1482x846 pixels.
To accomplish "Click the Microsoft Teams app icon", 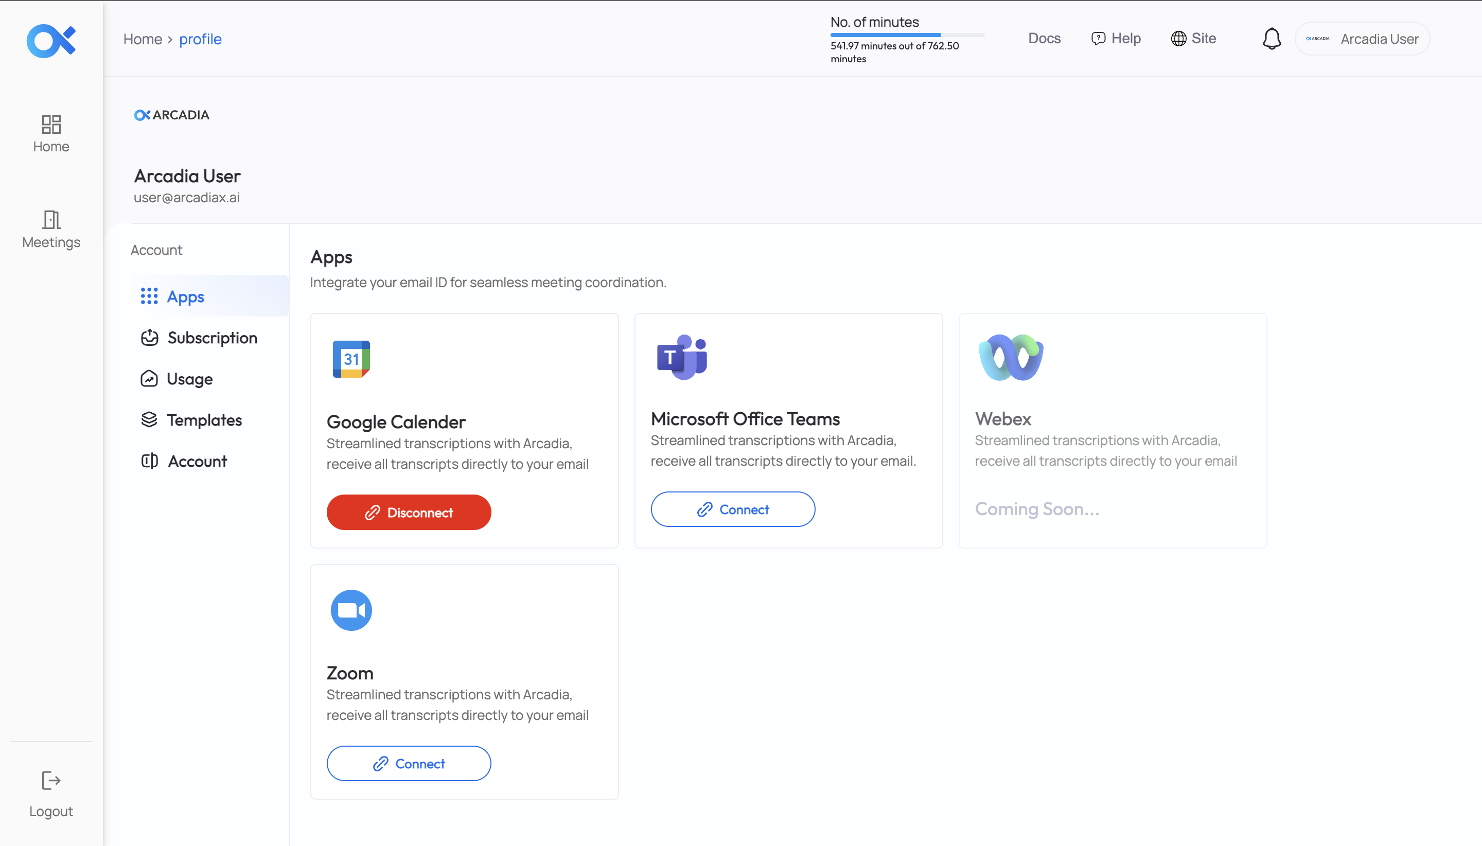I will click(682, 357).
